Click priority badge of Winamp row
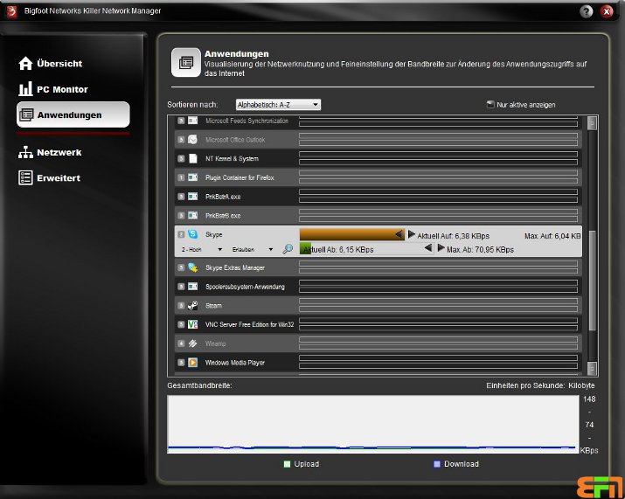 click(x=181, y=343)
